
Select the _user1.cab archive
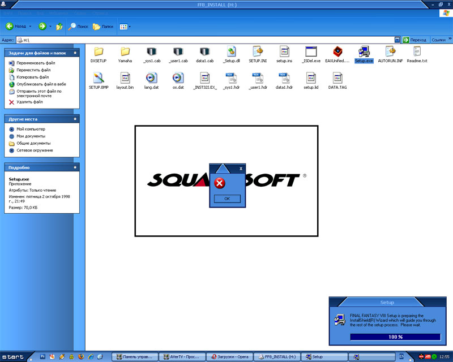pyautogui.click(x=178, y=55)
